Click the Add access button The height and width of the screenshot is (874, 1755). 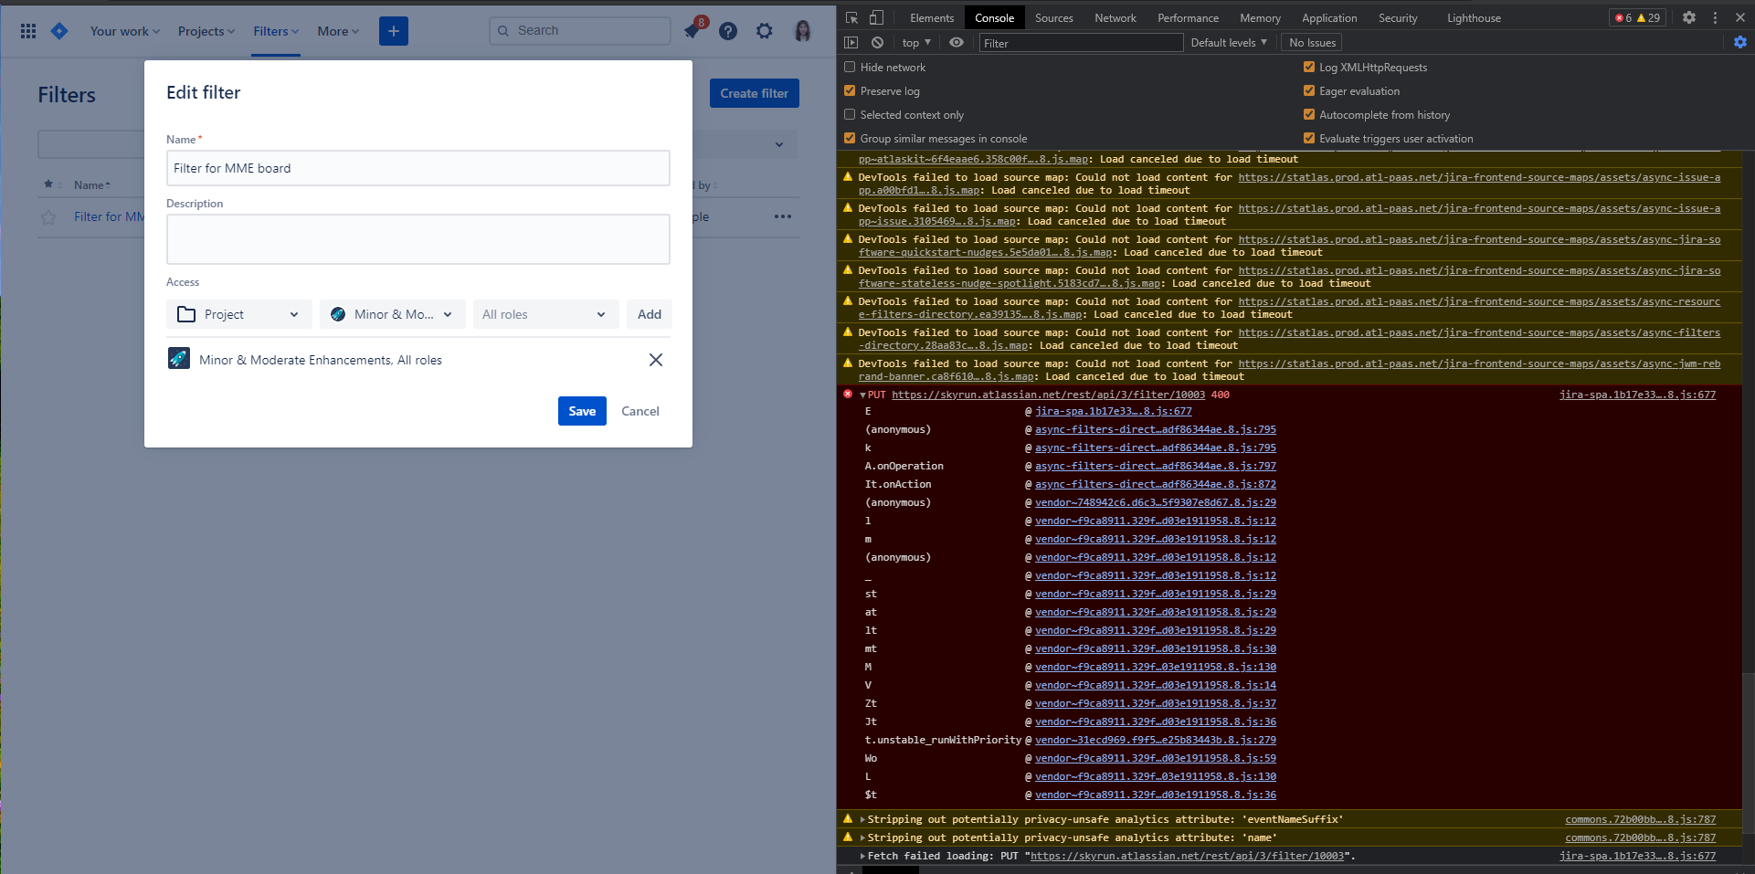pyautogui.click(x=650, y=314)
